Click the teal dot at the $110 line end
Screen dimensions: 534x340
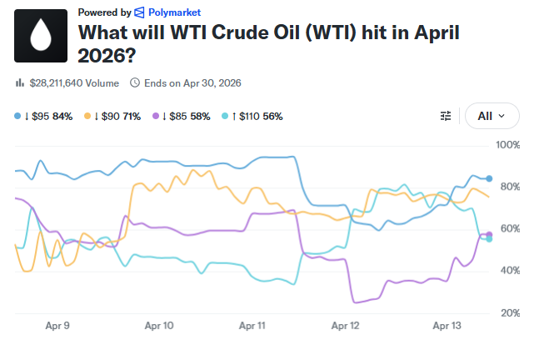pyautogui.click(x=489, y=239)
